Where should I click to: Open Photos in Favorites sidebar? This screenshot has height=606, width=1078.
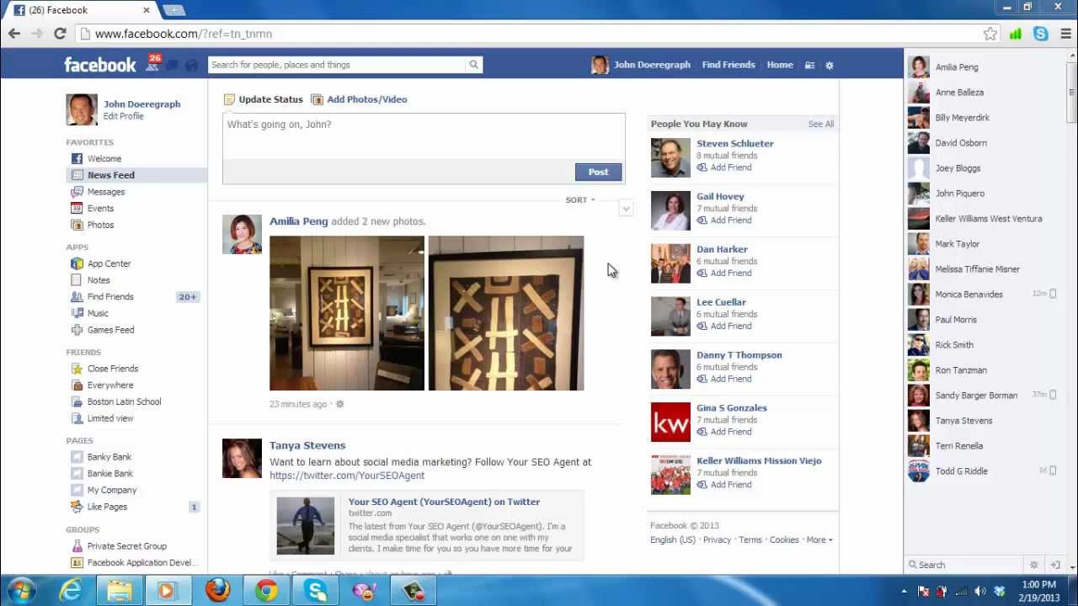pyautogui.click(x=100, y=225)
